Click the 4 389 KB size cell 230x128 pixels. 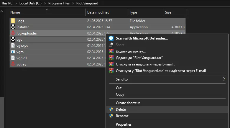click(x=178, y=27)
